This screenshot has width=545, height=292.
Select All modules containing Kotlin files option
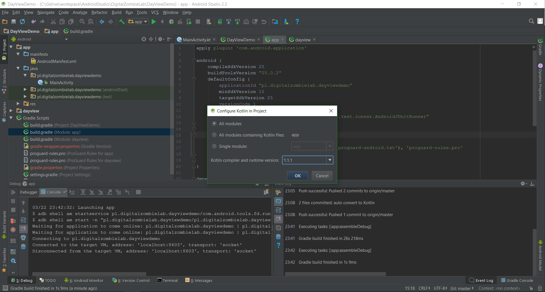(214, 135)
